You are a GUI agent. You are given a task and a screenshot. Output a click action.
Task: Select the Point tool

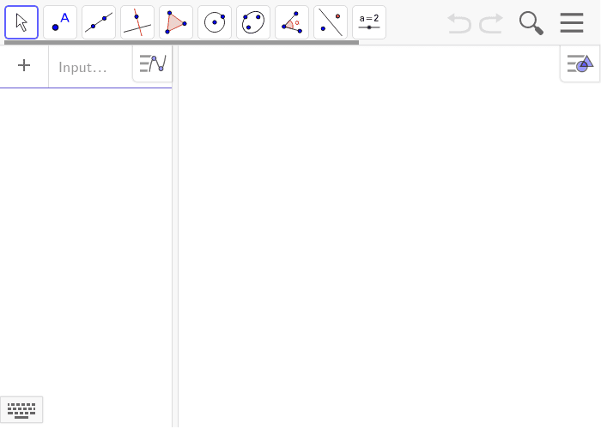tap(60, 22)
